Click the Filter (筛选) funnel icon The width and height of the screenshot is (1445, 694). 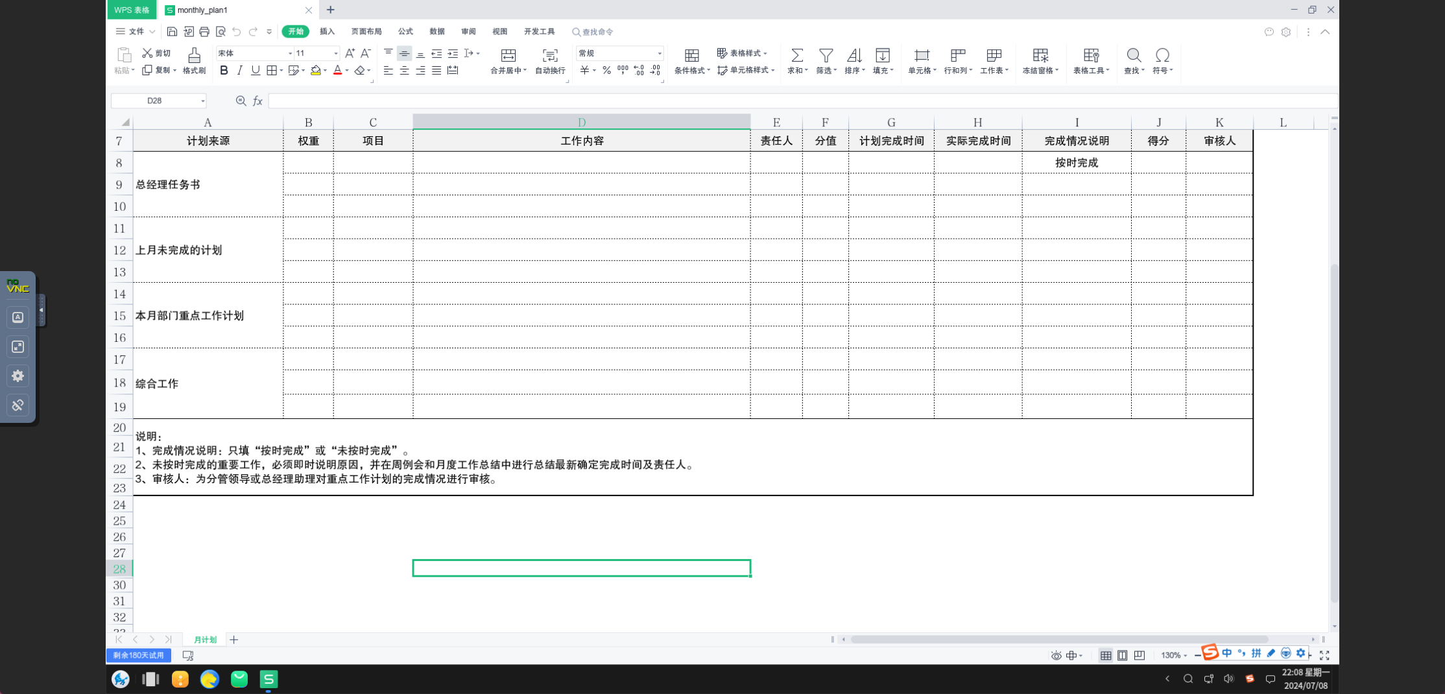pyautogui.click(x=826, y=56)
